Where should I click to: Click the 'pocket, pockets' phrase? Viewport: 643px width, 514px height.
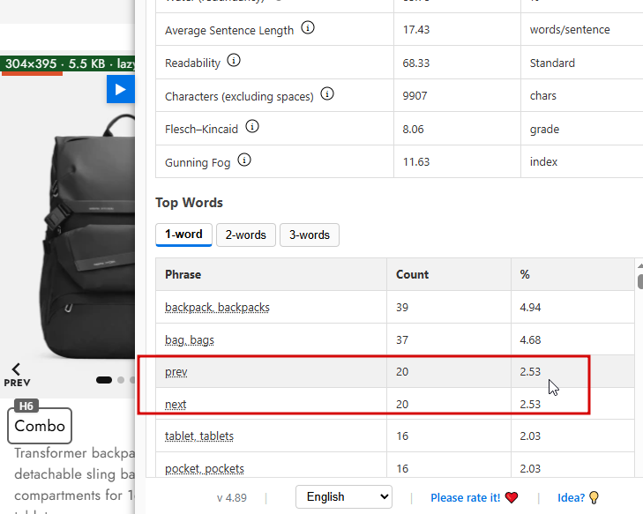coord(205,468)
